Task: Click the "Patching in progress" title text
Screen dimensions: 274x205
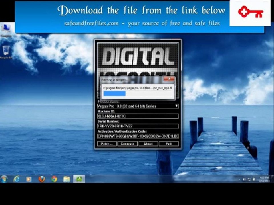Action: point(114,80)
